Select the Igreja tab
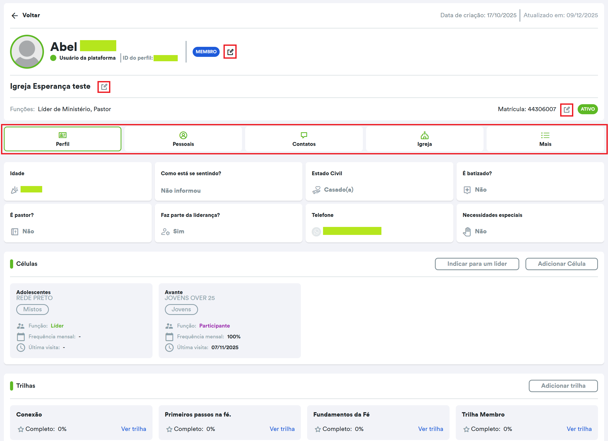The height and width of the screenshot is (441, 608). click(x=424, y=139)
